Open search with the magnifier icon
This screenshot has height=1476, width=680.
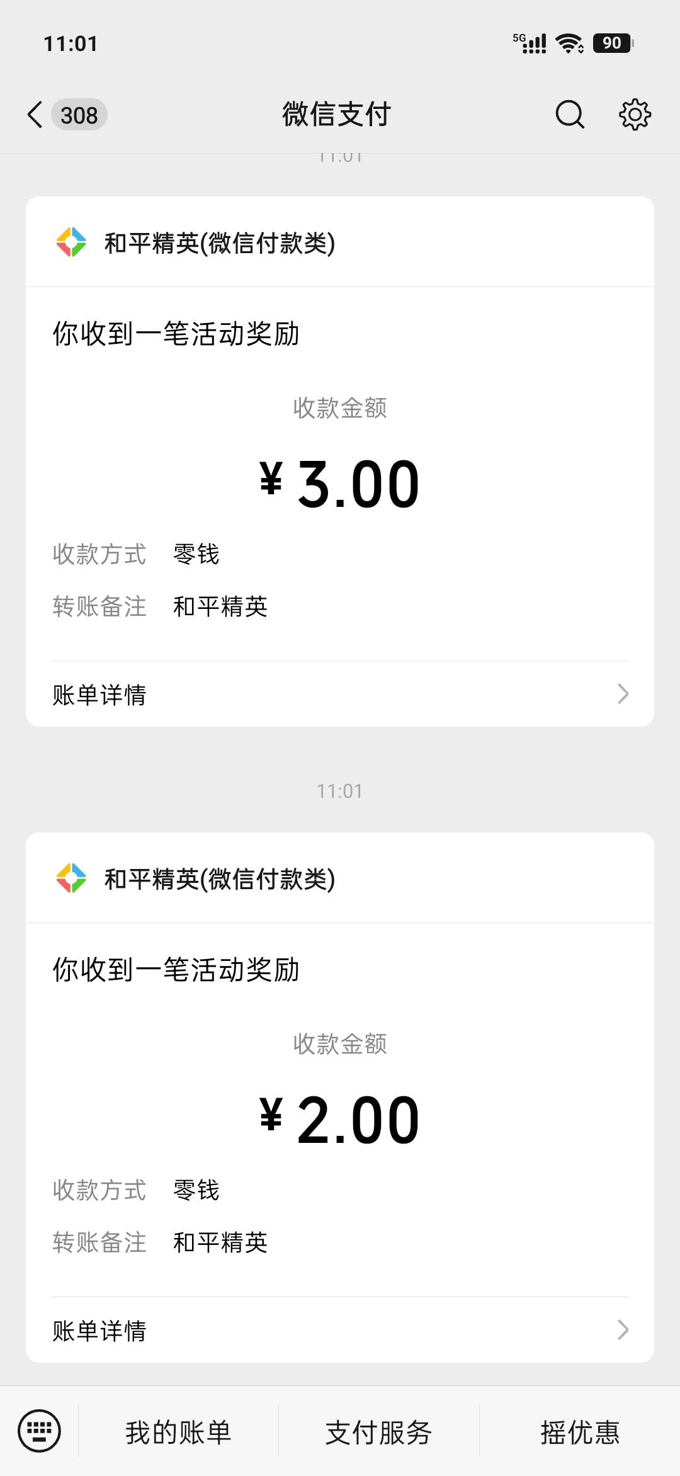point(570,115)
